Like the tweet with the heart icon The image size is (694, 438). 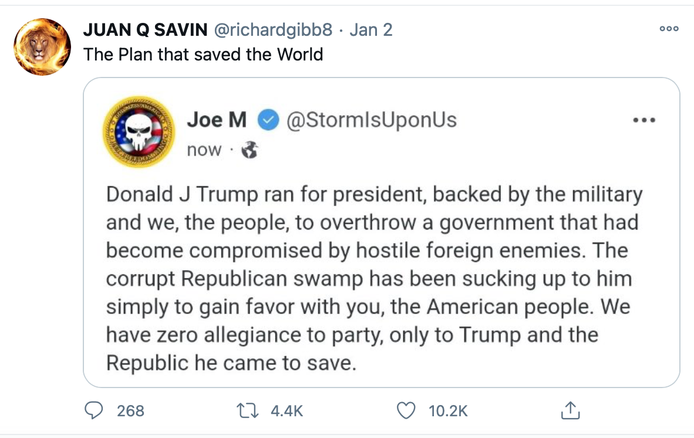coord(406,410)
